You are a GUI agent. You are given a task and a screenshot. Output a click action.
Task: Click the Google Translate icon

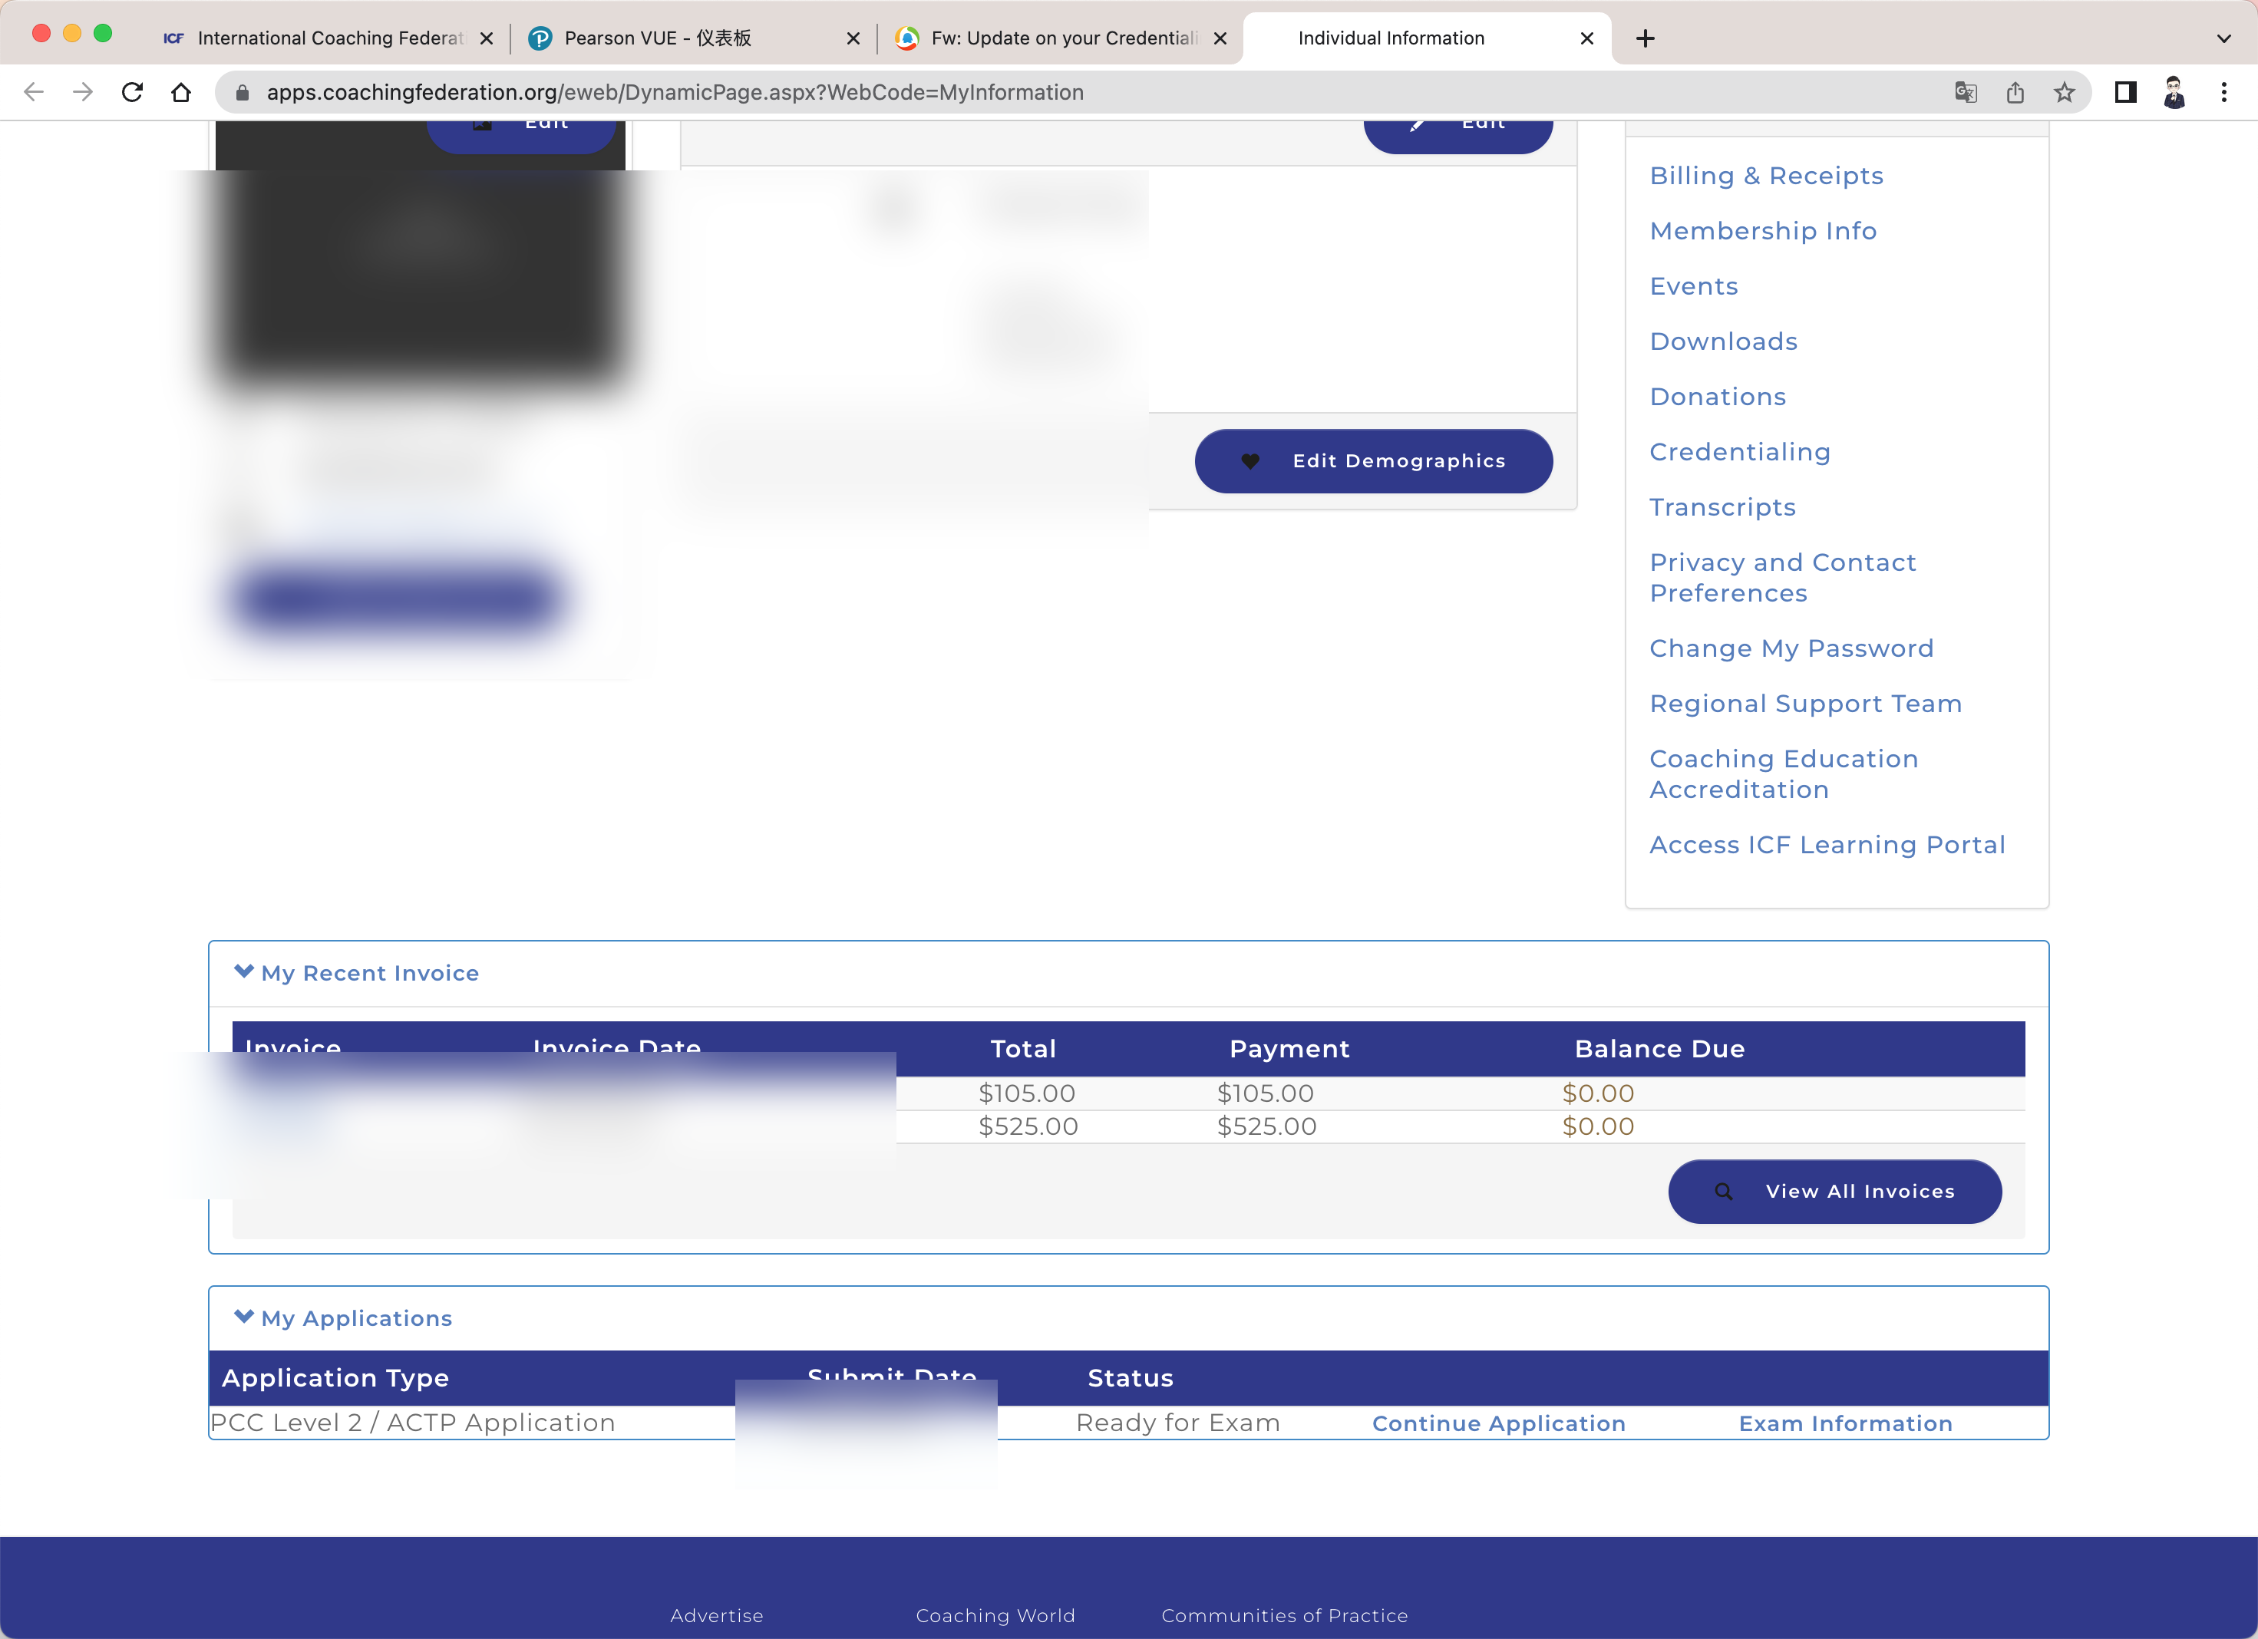(1966, 93)
